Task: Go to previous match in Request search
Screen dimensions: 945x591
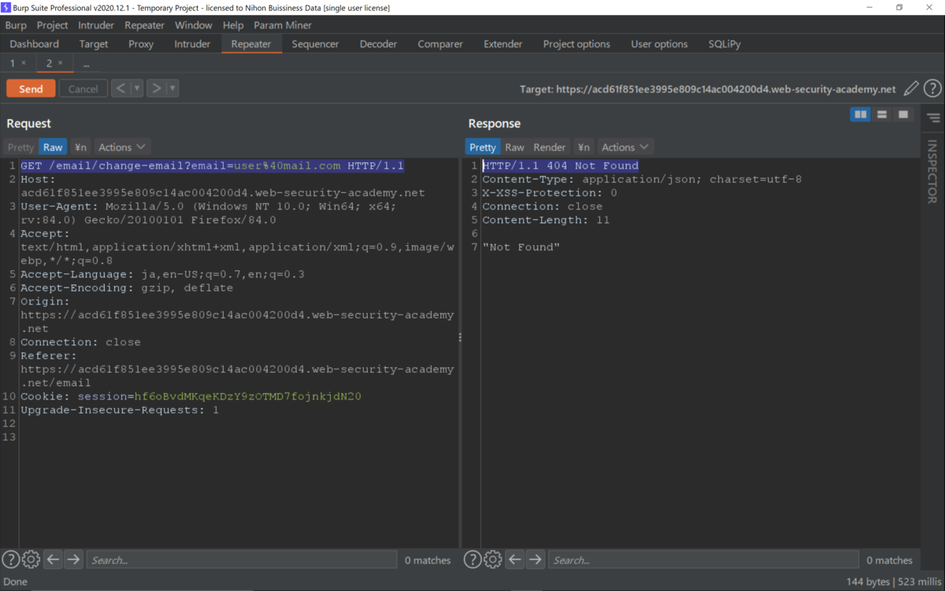Action: [53, 559]
